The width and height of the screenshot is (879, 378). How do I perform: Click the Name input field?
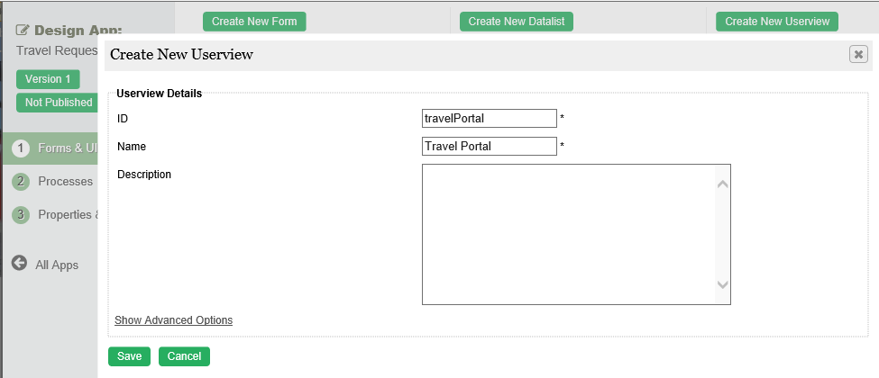(489, 146)
